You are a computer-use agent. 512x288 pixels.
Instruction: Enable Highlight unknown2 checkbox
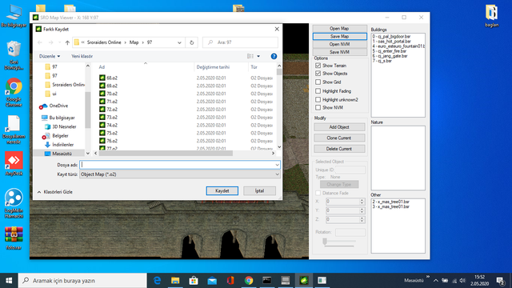(318, 99)
